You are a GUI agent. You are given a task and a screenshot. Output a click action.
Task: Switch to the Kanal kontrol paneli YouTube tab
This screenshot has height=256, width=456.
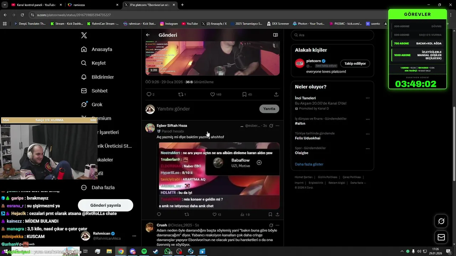coord(36,5)
